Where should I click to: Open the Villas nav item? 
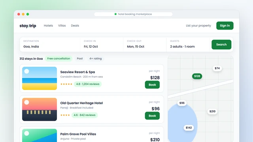(62, 26)
